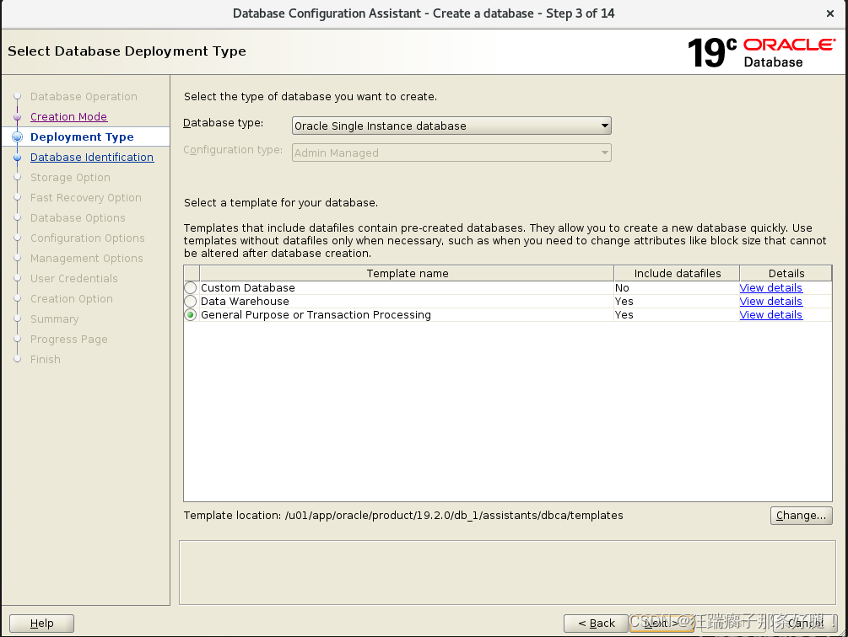This screenshot has width=848, height=637.
Task: View details for General Purpose template
Action: click(770, 315)
